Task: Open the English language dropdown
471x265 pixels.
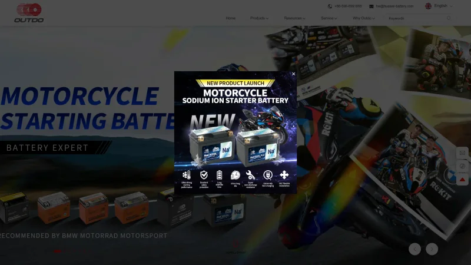Action: [x=443, y=6]
